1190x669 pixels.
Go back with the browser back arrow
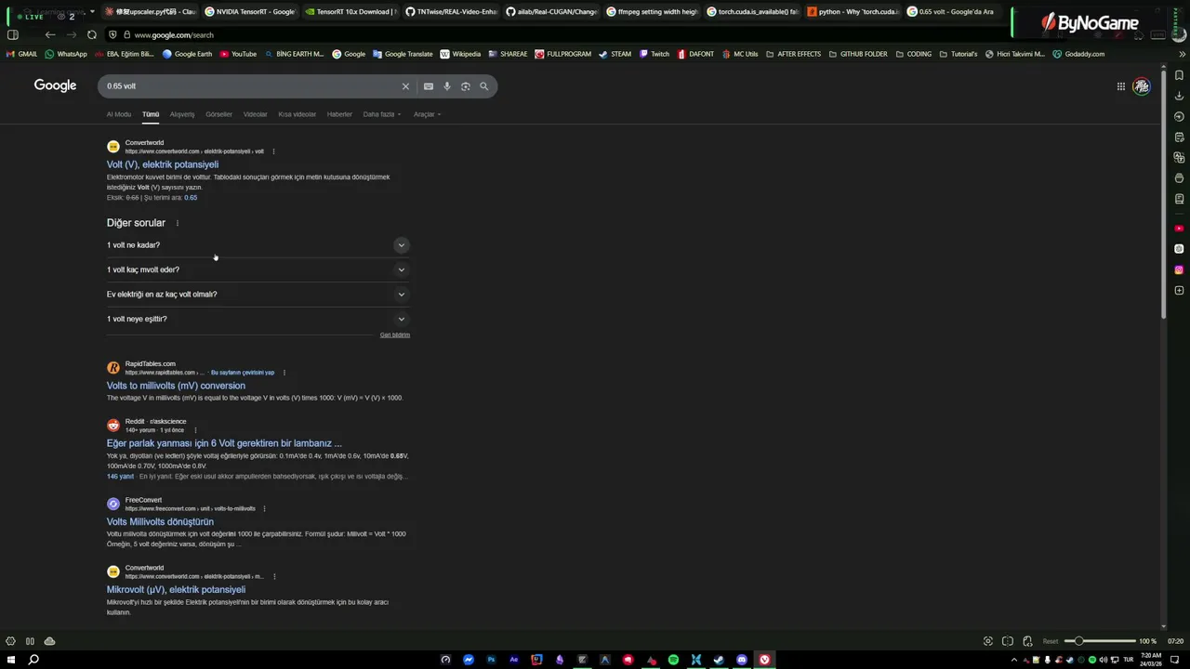pyautogui.click(x=50, y=34)
